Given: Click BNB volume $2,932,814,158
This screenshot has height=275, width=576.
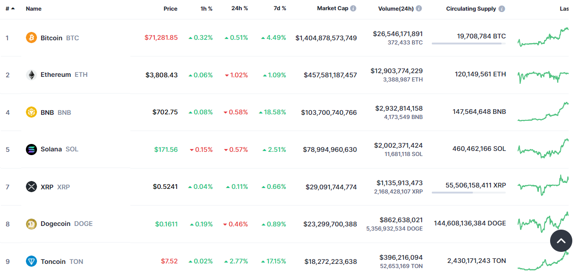Looking at the screenshot, I should click(x=399, y=108).
